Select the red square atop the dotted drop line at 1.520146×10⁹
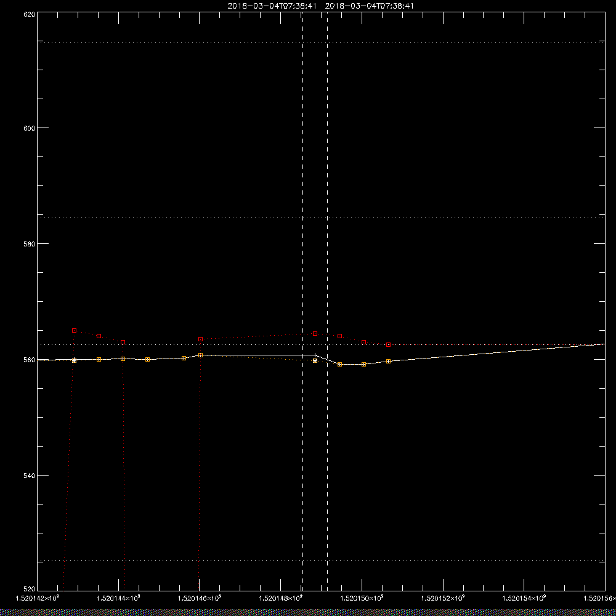 point(200,339)
